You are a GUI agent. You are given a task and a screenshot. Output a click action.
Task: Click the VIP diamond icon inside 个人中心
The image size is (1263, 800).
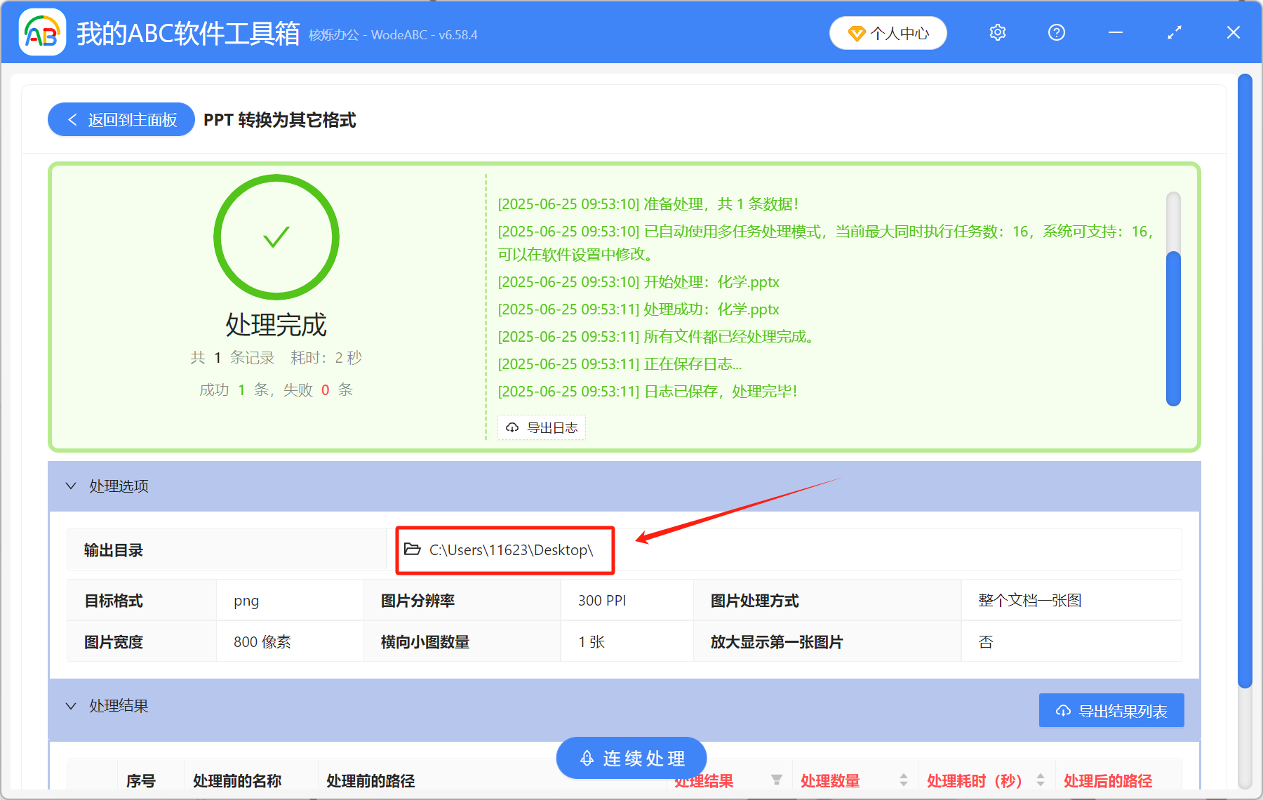pos(857,33)
